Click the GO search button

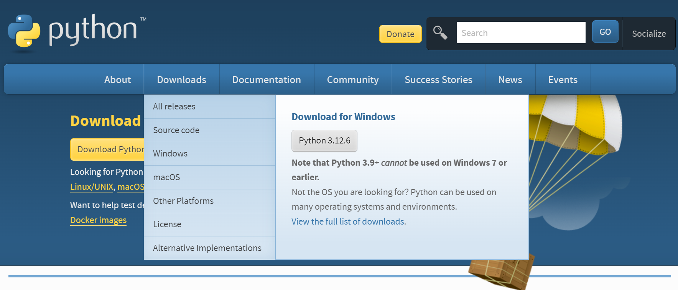[x=605, y=32]
